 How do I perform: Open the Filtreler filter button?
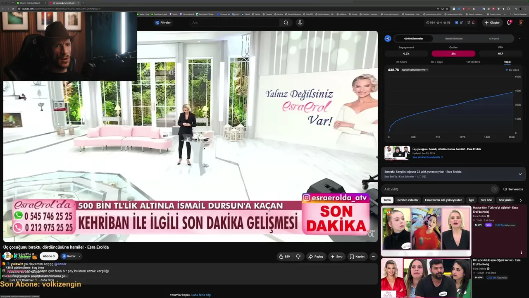click(163, 23)
